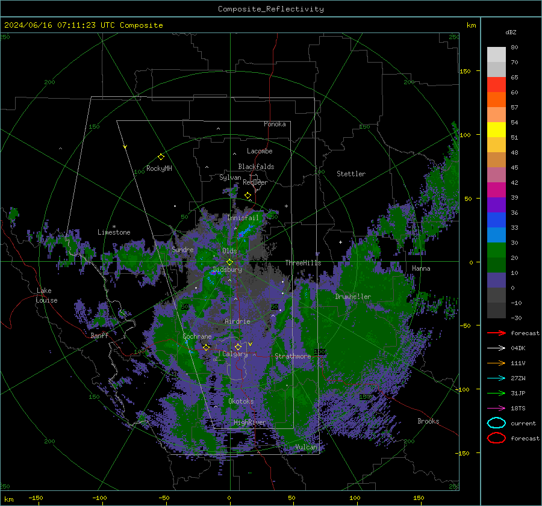Select the Hanna city label
The width and height of the screenshot is (542, 506).
click(x=421, y=268)
